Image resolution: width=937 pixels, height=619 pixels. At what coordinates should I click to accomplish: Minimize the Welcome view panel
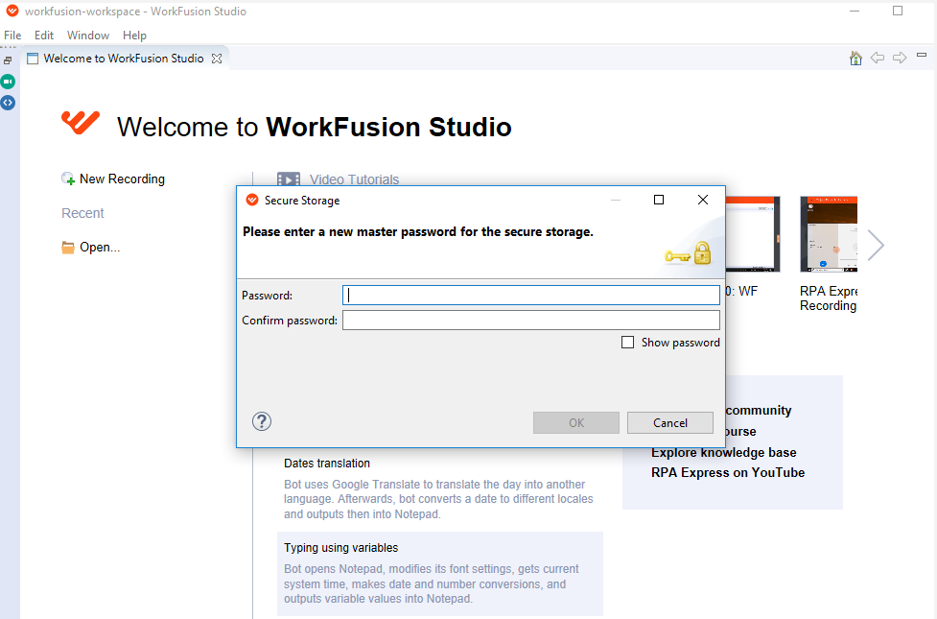(x=922, y=55)
